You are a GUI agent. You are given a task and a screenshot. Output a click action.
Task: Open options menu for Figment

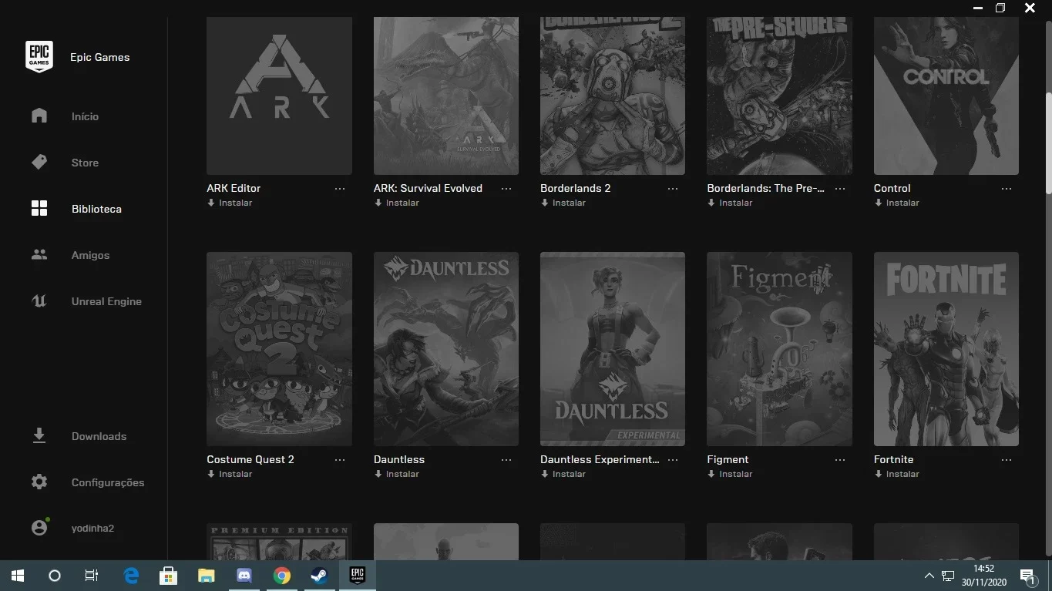840,460
